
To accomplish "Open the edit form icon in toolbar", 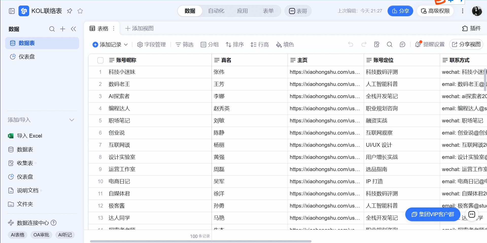I will coord(377,45).
